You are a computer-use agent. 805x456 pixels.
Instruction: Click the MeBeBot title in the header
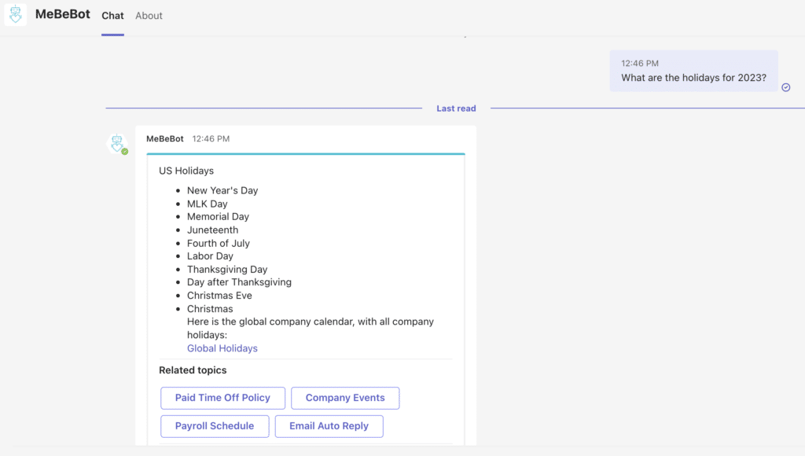tap(63, 14)
